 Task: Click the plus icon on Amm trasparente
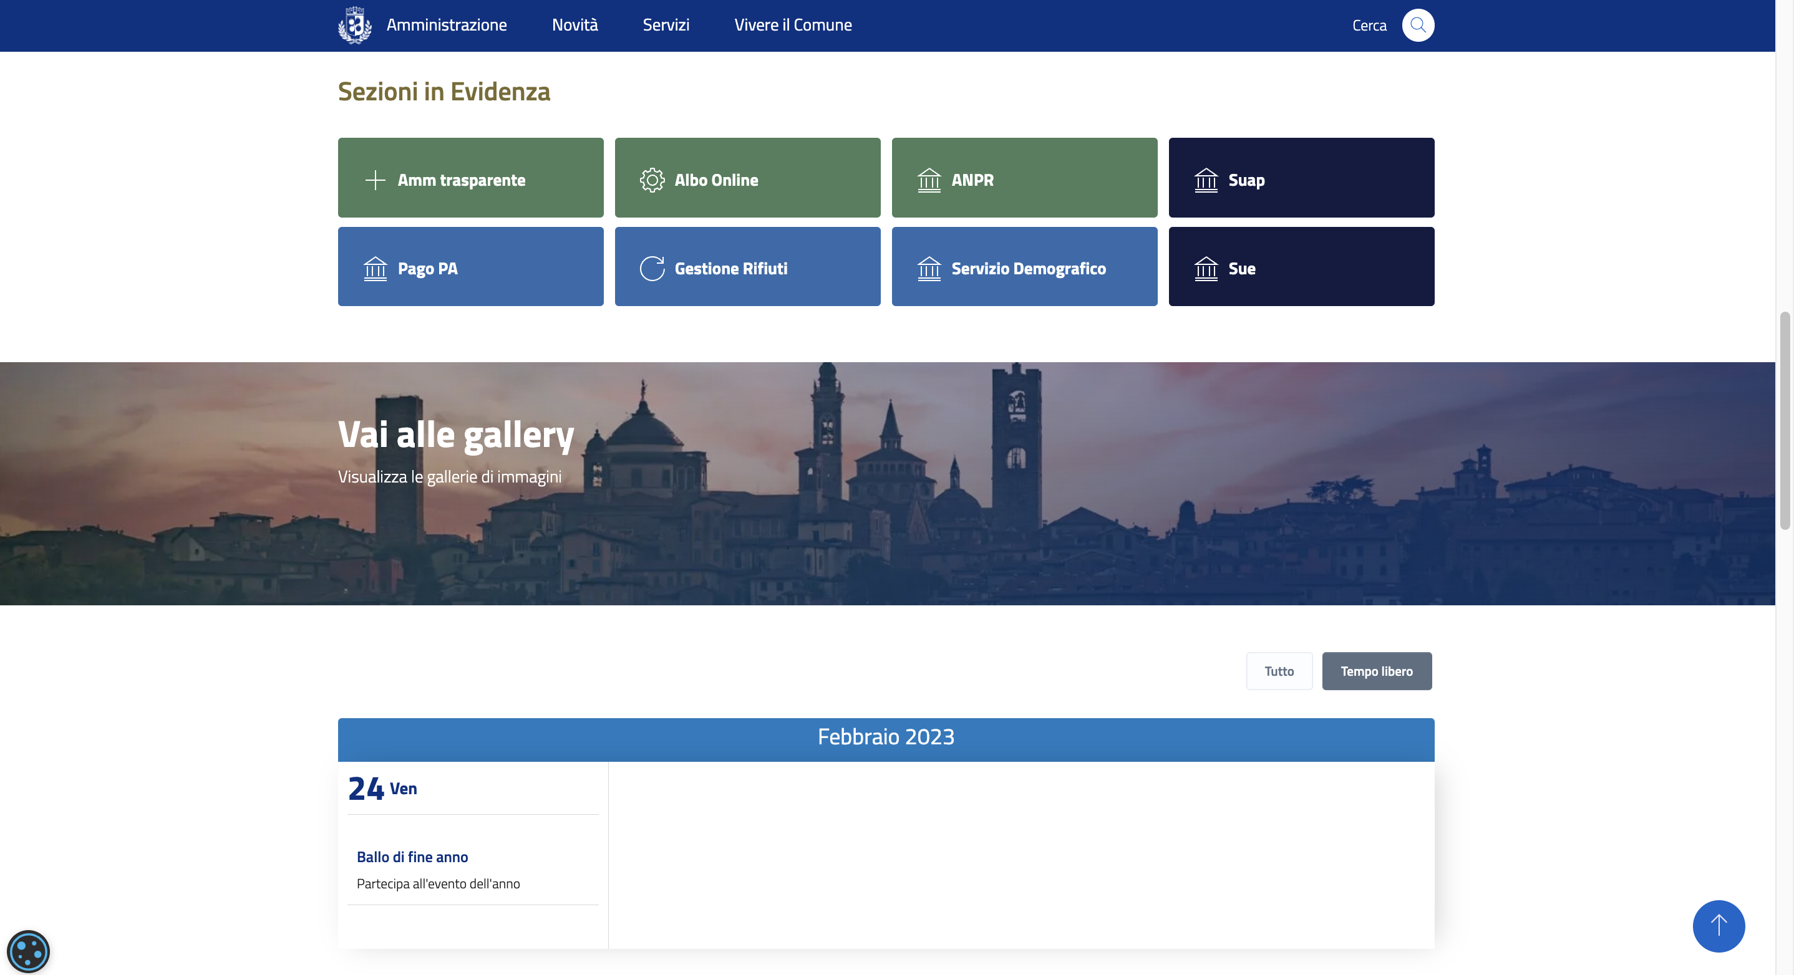coord(375,180)
